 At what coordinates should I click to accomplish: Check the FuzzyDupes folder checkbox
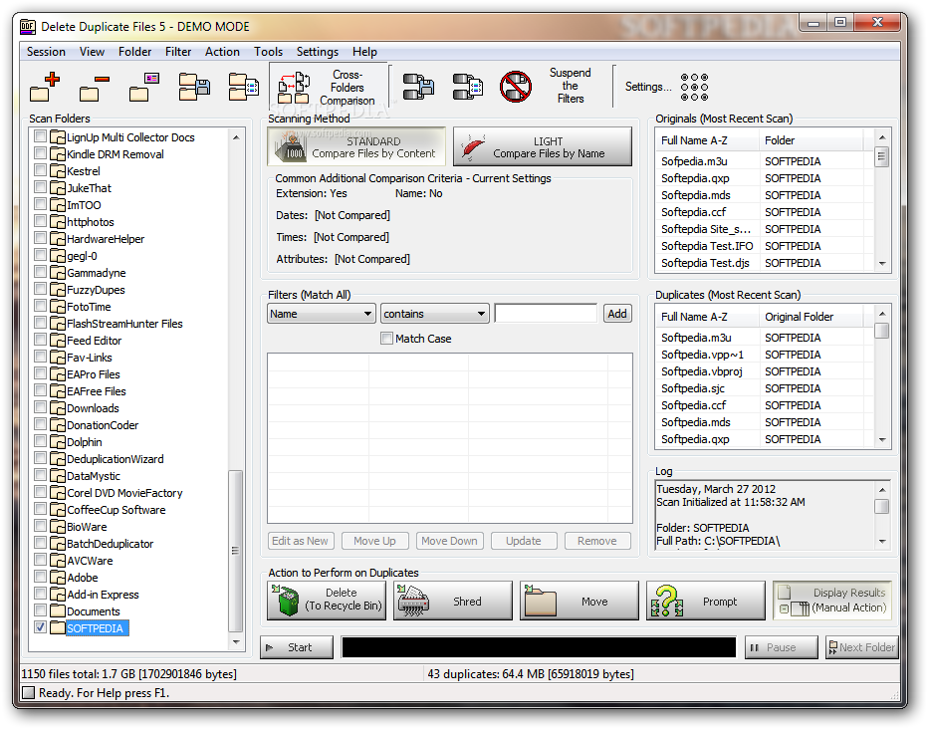point(40,289)
